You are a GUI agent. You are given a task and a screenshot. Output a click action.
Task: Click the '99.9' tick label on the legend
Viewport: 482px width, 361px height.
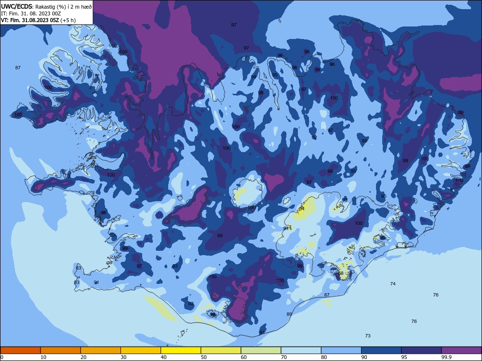[446, 357]
